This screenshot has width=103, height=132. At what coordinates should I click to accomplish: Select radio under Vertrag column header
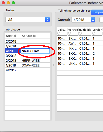point(70,33)
